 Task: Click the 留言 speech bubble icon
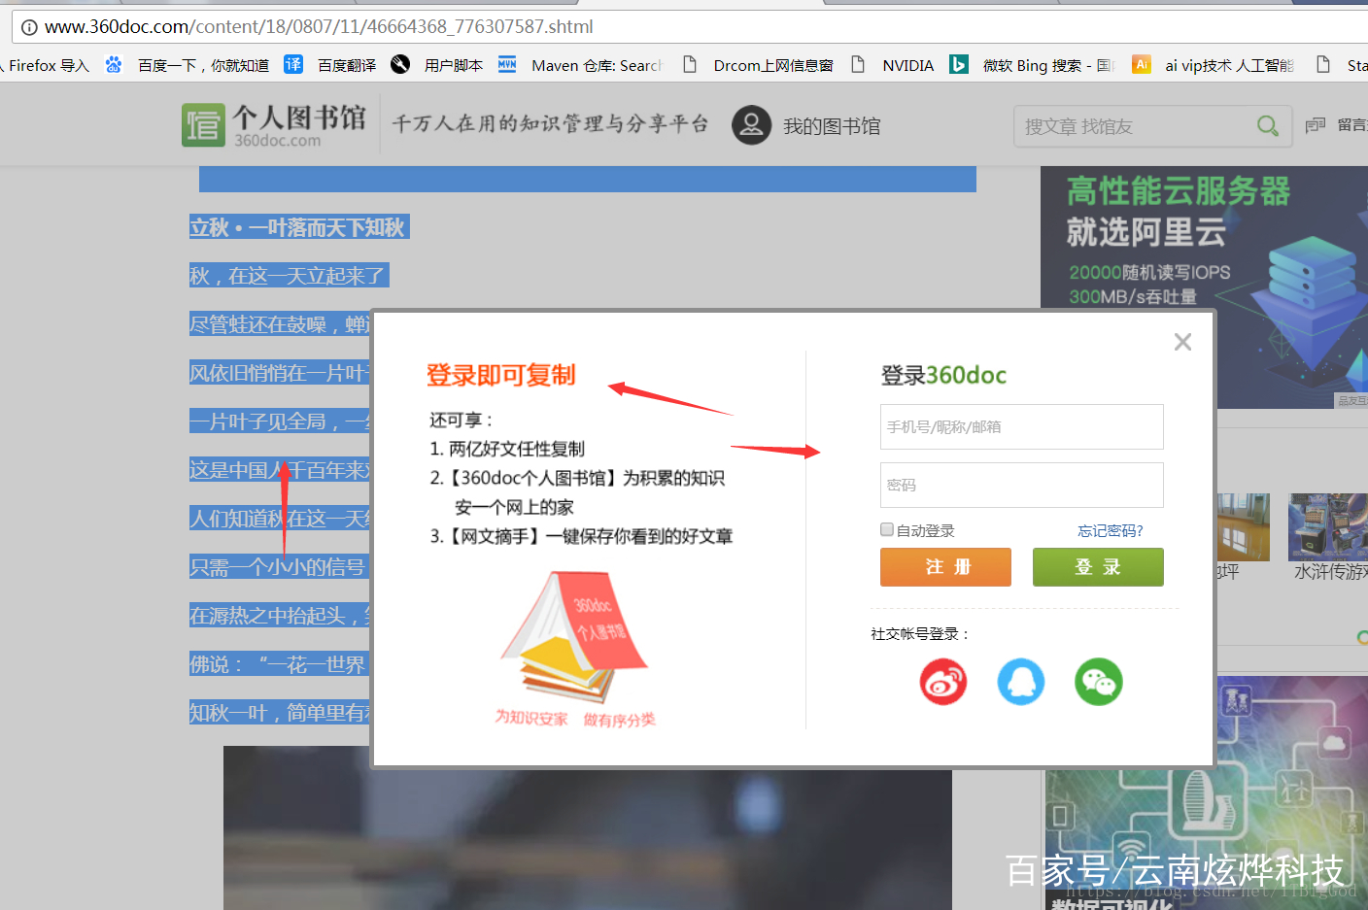click(1315, 125)
